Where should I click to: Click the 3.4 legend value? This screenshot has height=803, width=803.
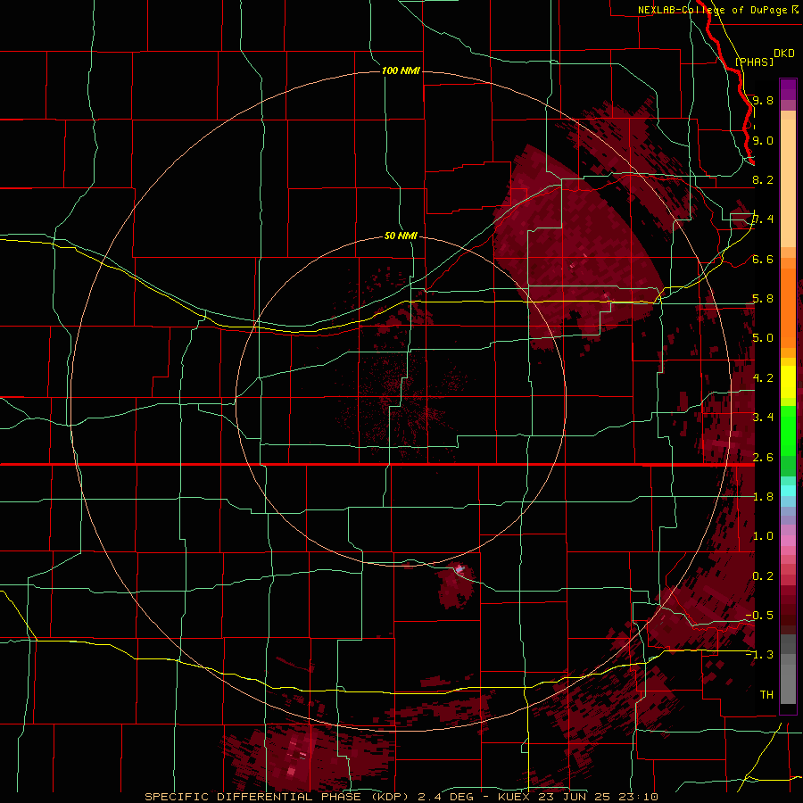(x=763, y=418)
